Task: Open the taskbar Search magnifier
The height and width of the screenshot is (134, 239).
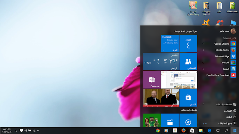Action: click(226, 131)
